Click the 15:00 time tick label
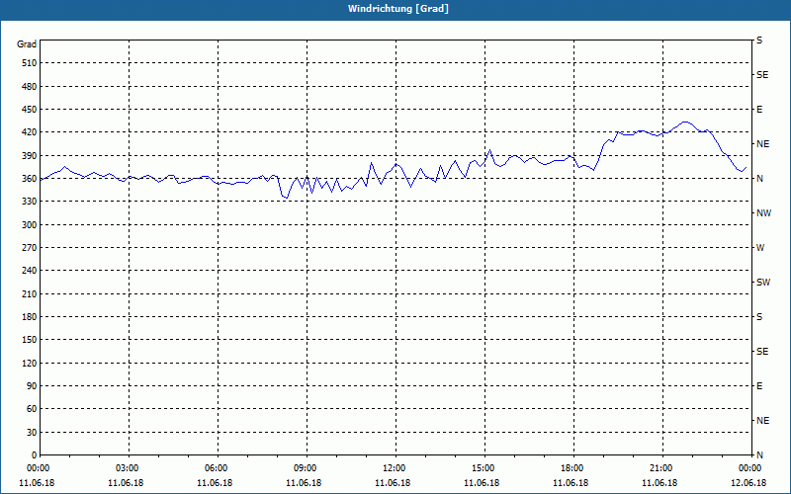 [x=483, y=468]
